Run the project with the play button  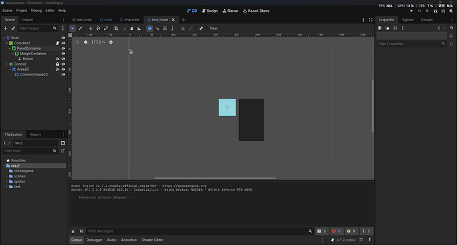(411, 11)
